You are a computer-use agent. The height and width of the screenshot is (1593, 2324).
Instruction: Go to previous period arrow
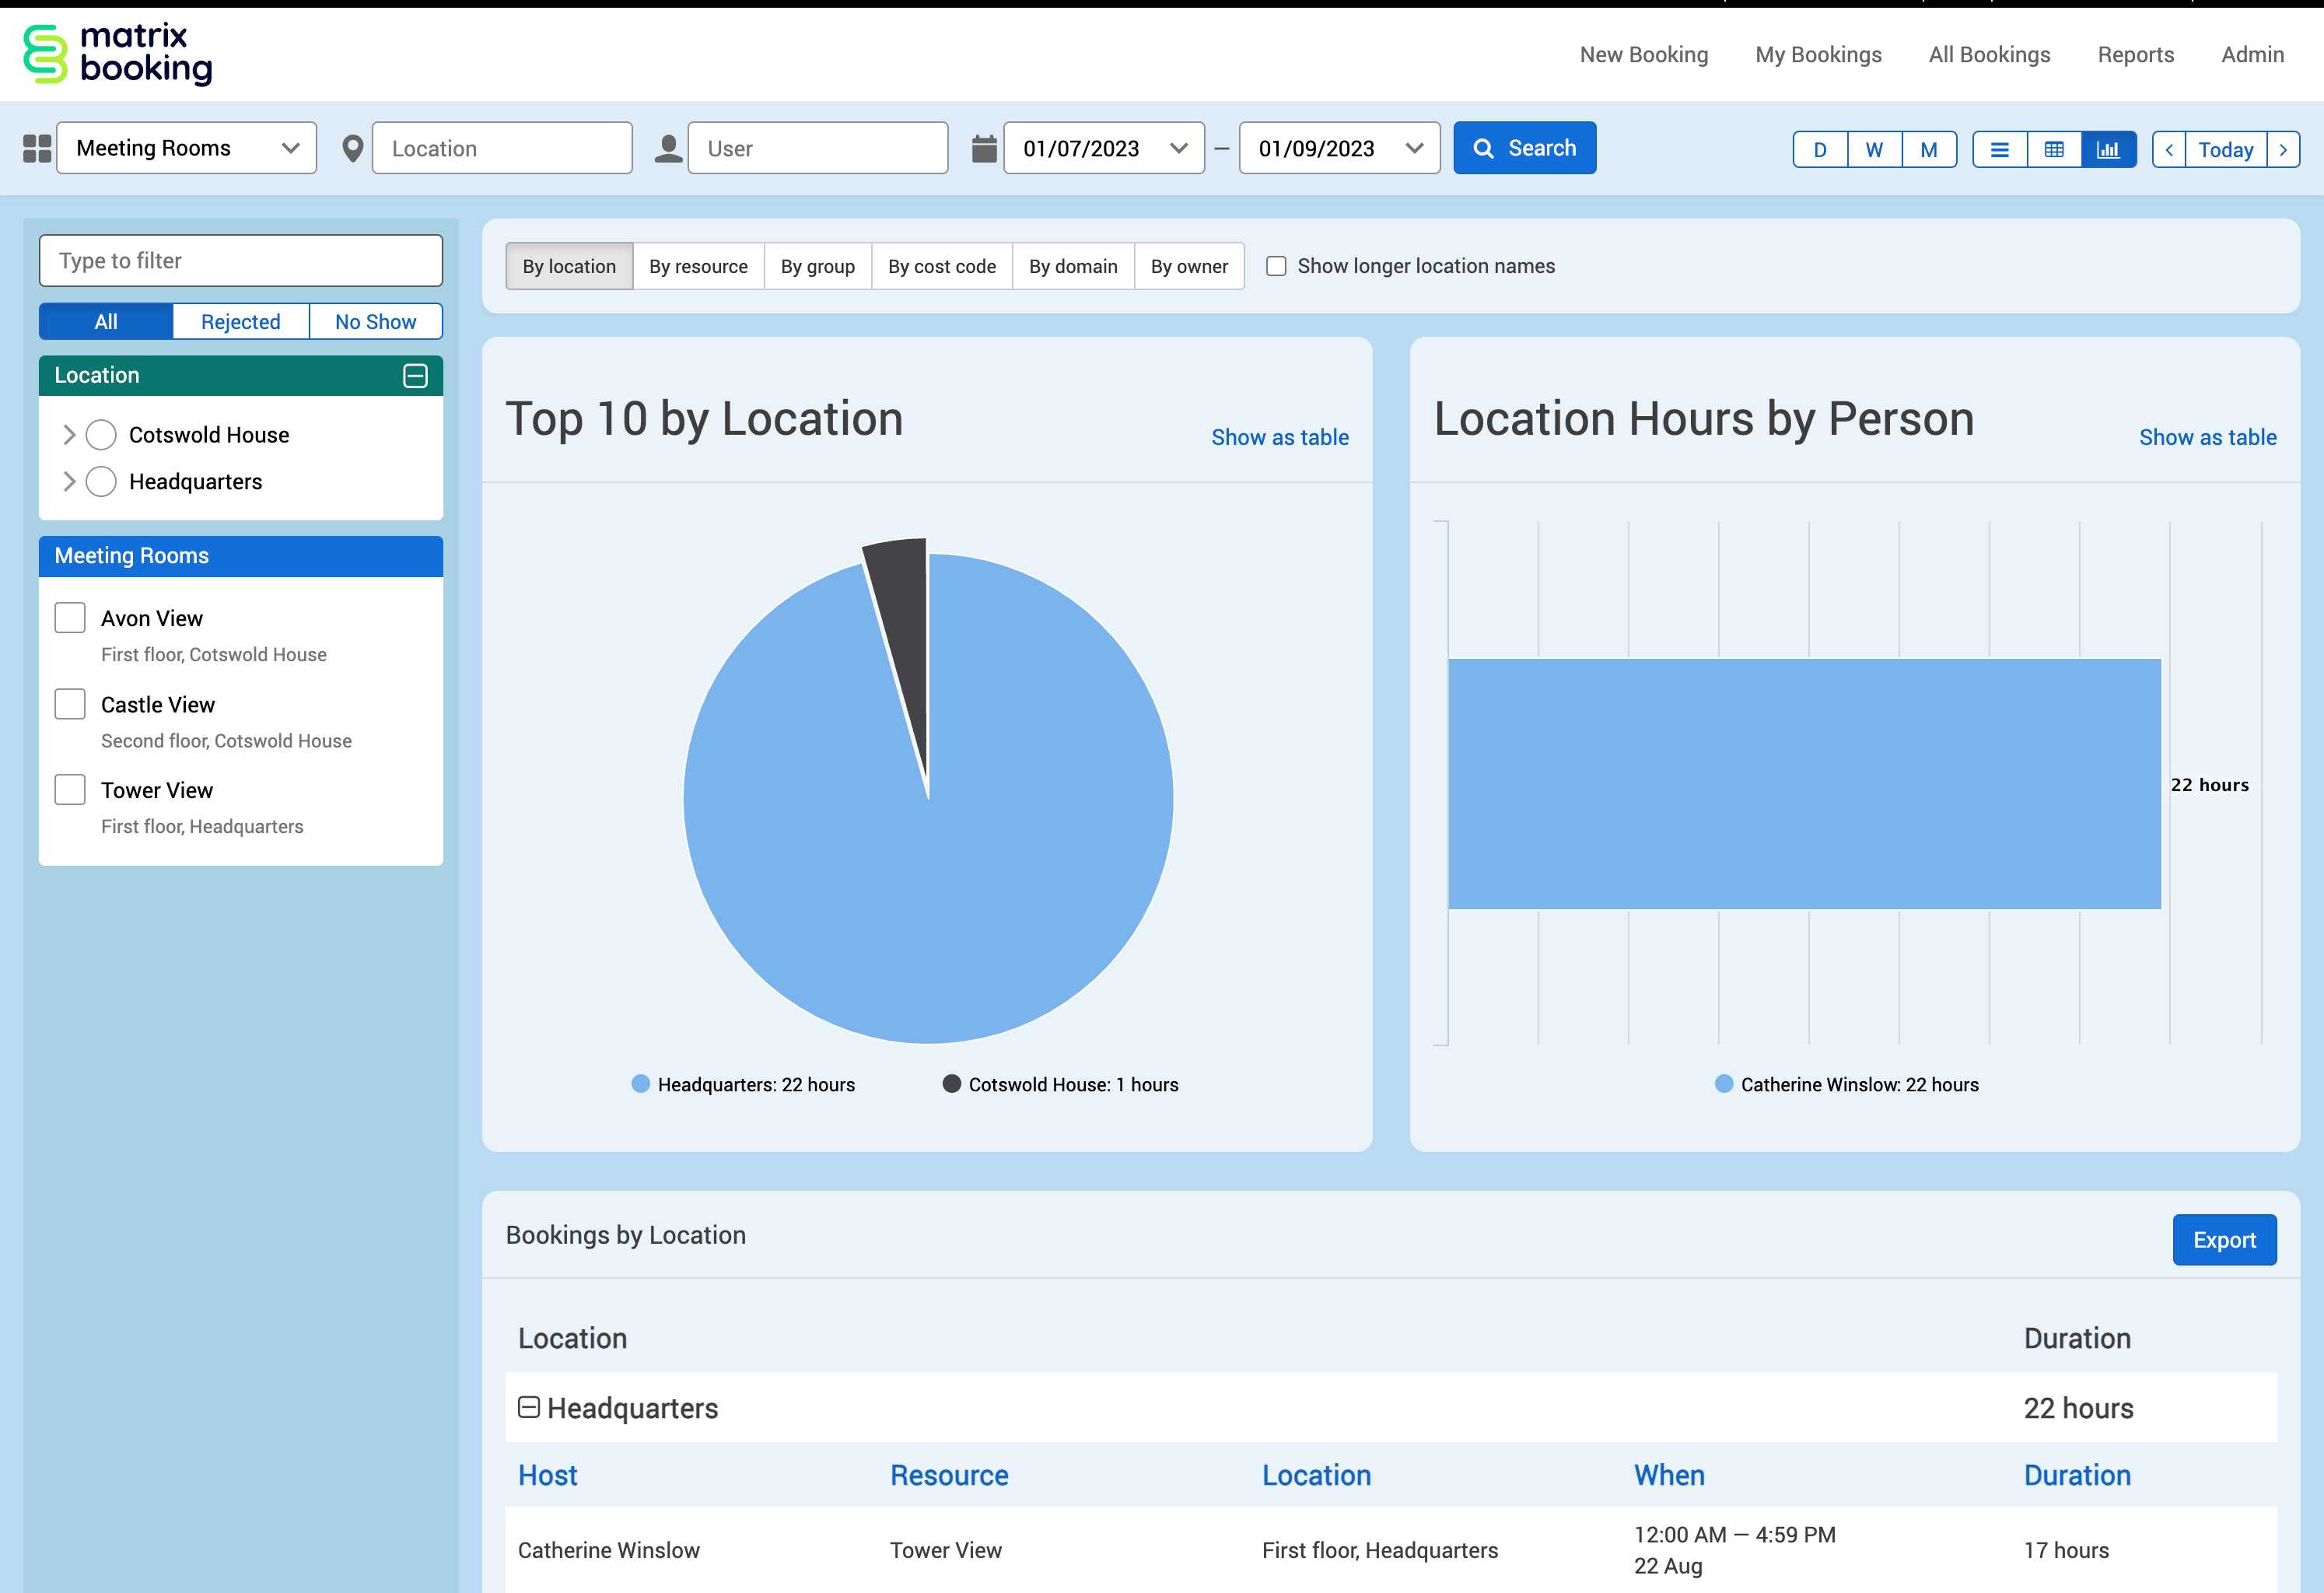2169,150
